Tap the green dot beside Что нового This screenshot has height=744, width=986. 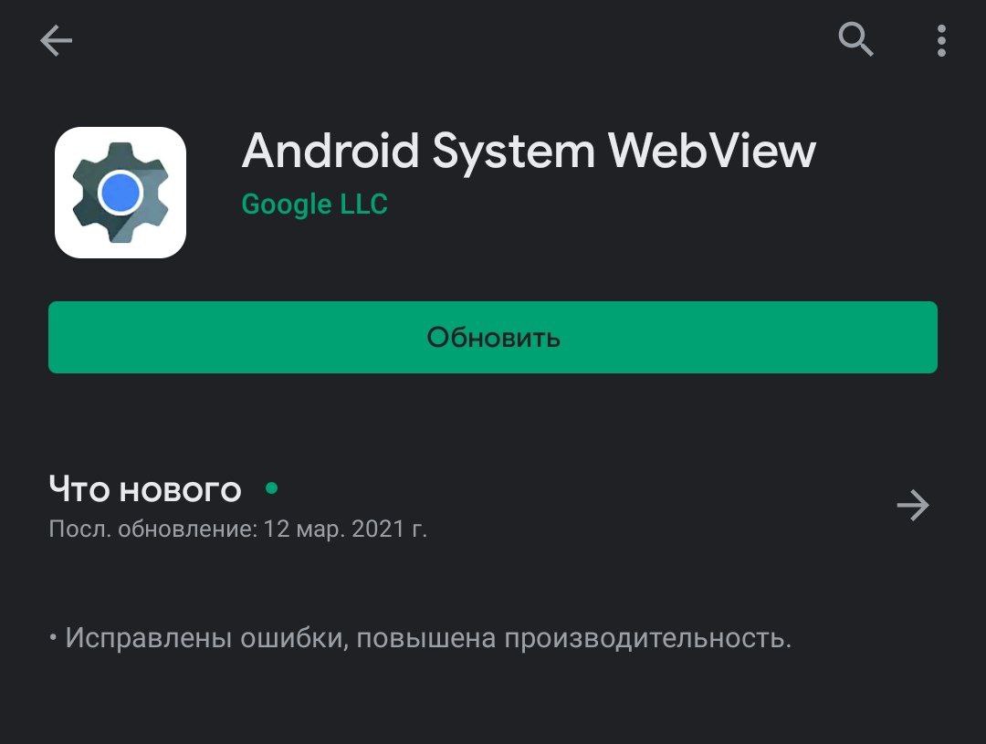tap(272, 488)
